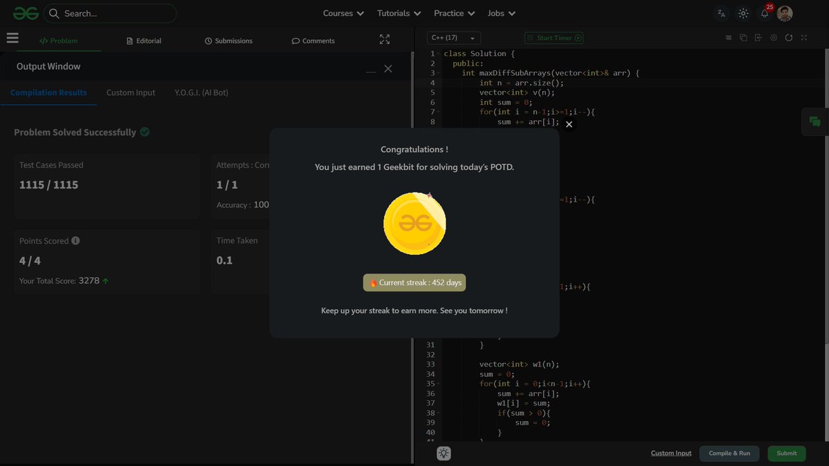Minimize the Output Window
This screenshot has height=466, width=829.
(x=371, y=70)
